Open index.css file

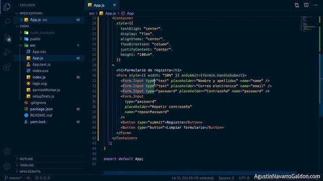(x=49, y=71)
